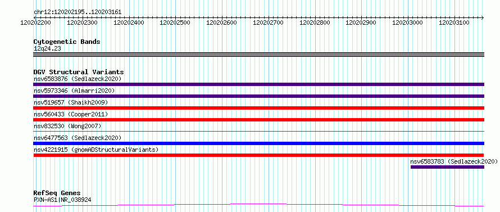Image resolution: width=500 pixels, height=212 pixels.
Task: Click the red nsv4221915 variant bar
Action: pos(258,155)
